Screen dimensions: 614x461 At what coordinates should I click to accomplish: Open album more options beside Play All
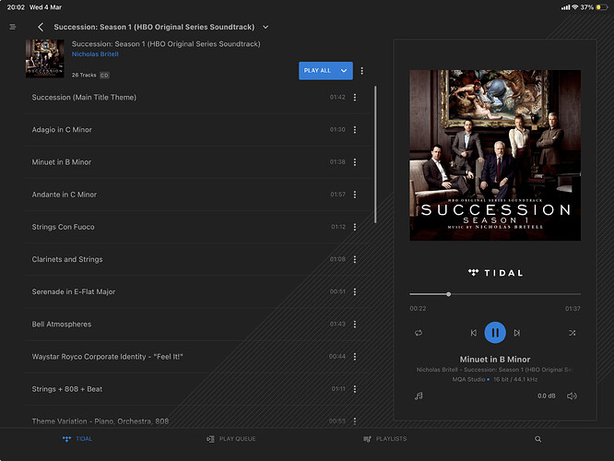tap(362, 71)
